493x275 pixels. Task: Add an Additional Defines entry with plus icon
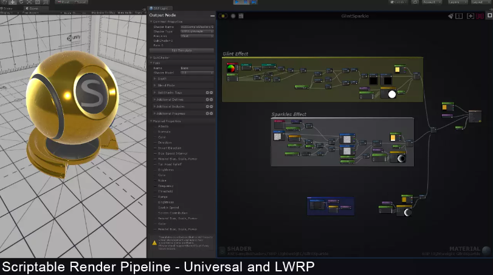pyautogui.click(x=207, y=100)
